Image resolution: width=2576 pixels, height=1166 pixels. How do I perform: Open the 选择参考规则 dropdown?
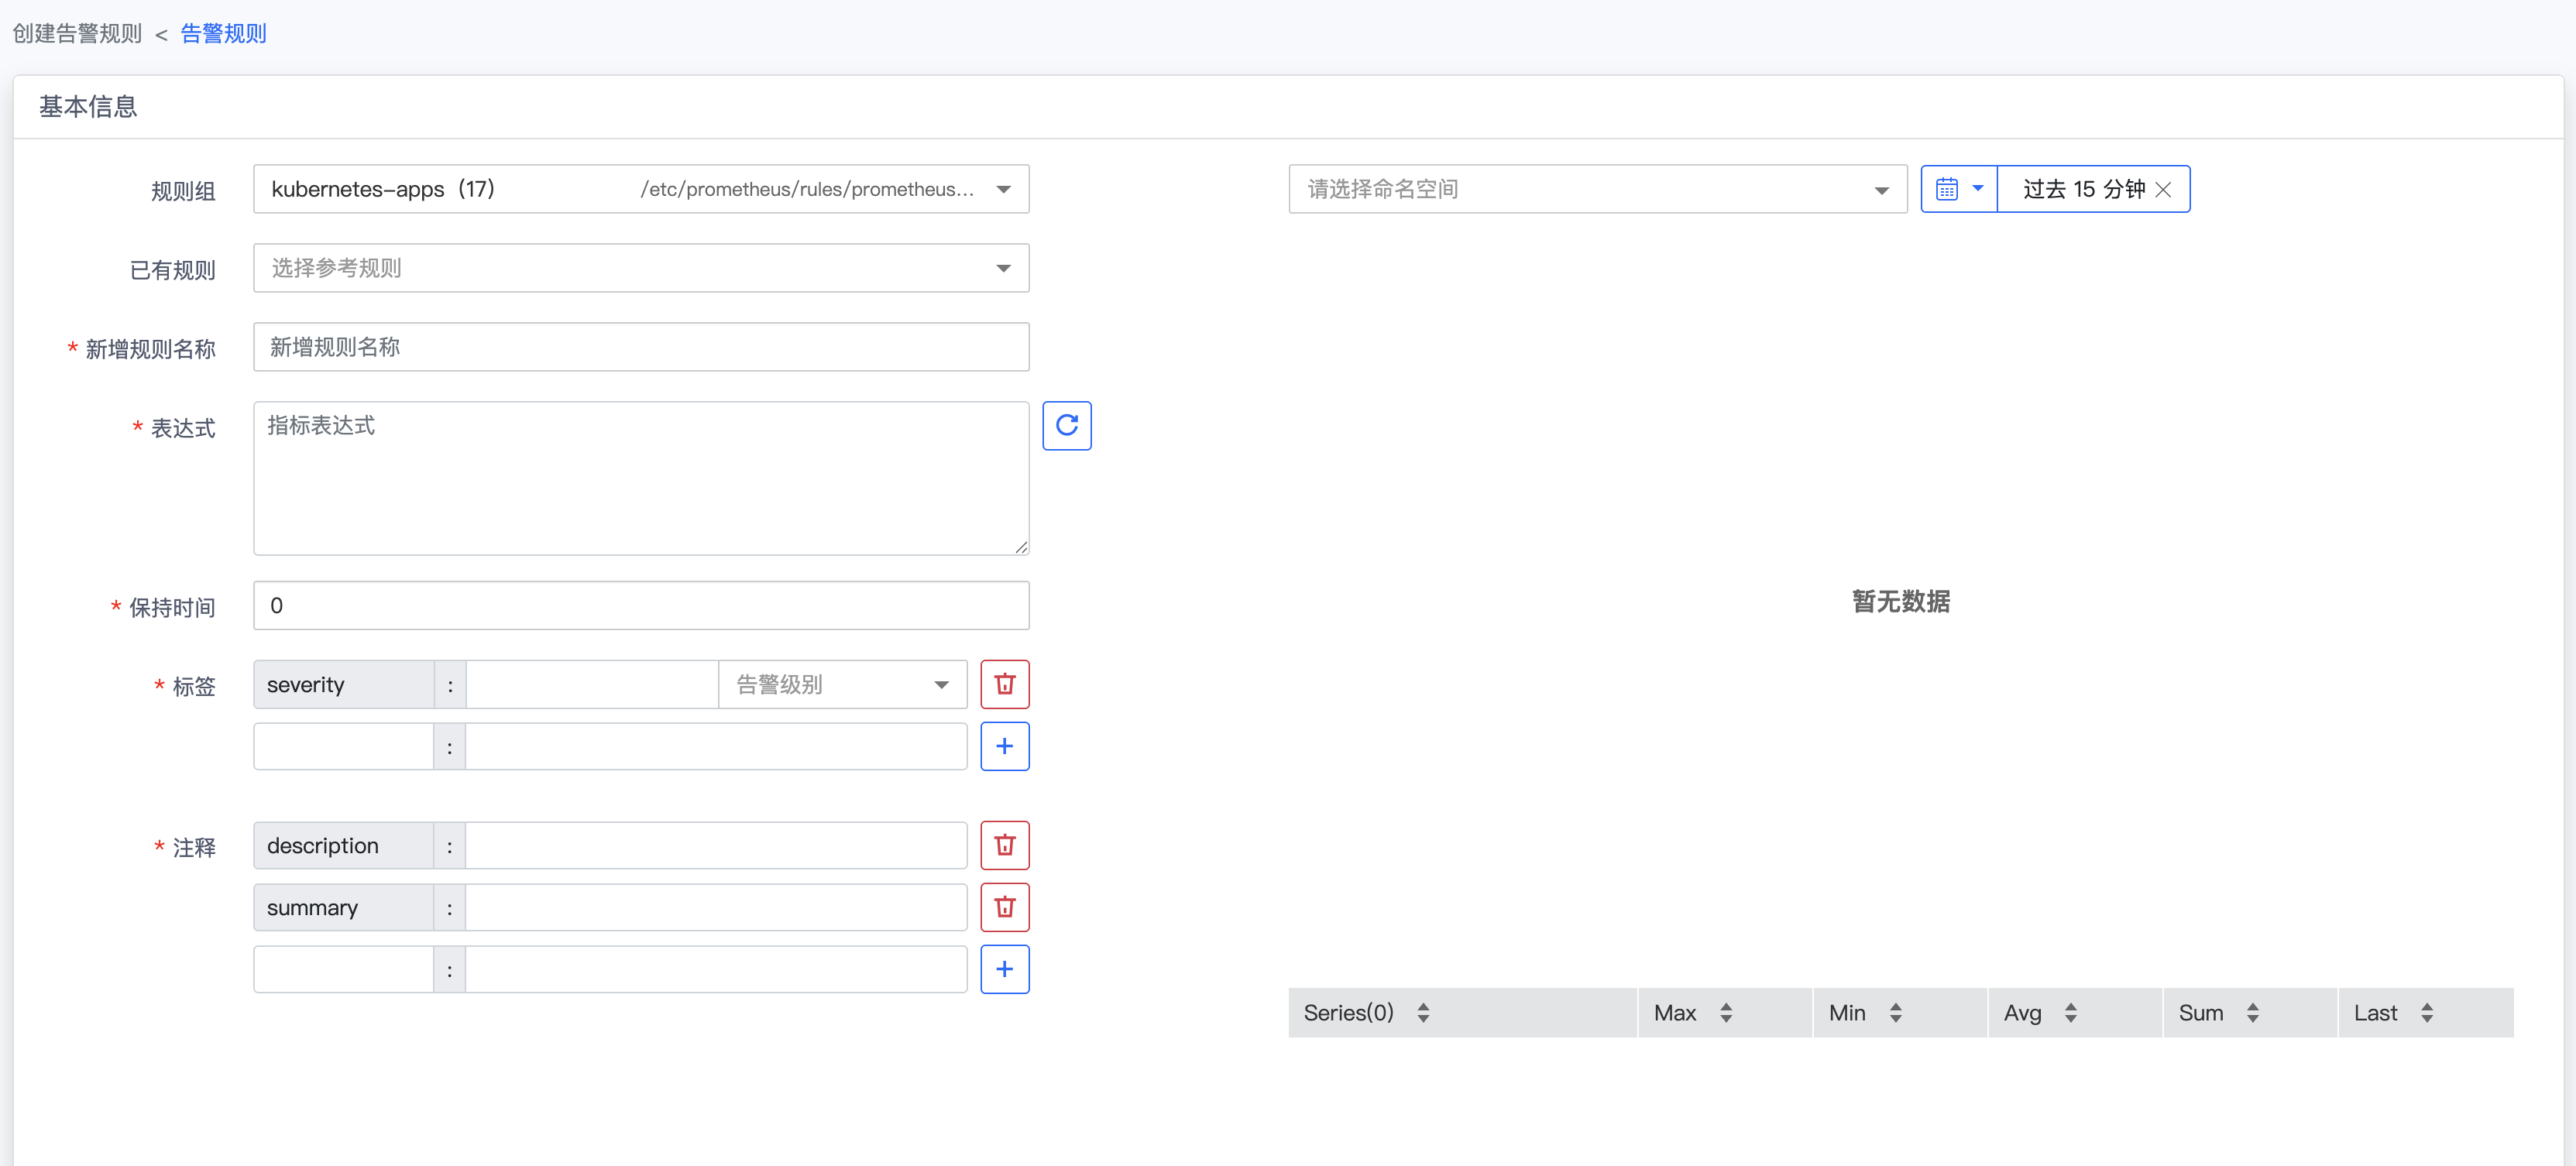tap(641, 268)
